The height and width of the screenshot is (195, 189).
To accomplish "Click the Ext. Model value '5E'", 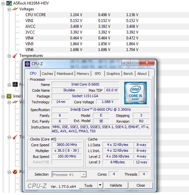I will [101, 121].
